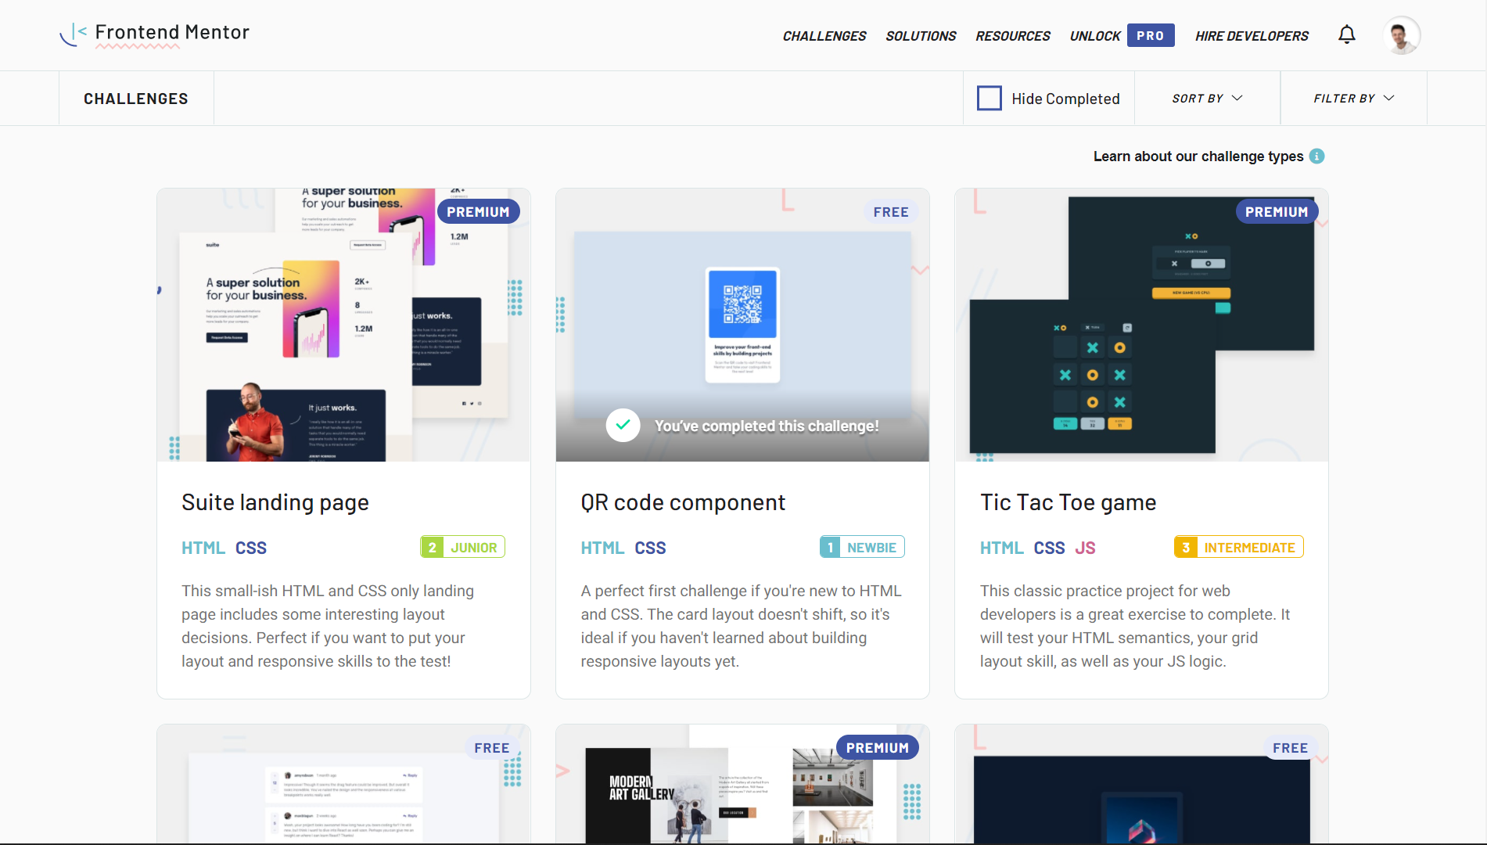
Task: Open the Tic Tac Toe game title
Action: click(x=1068, y=502)
